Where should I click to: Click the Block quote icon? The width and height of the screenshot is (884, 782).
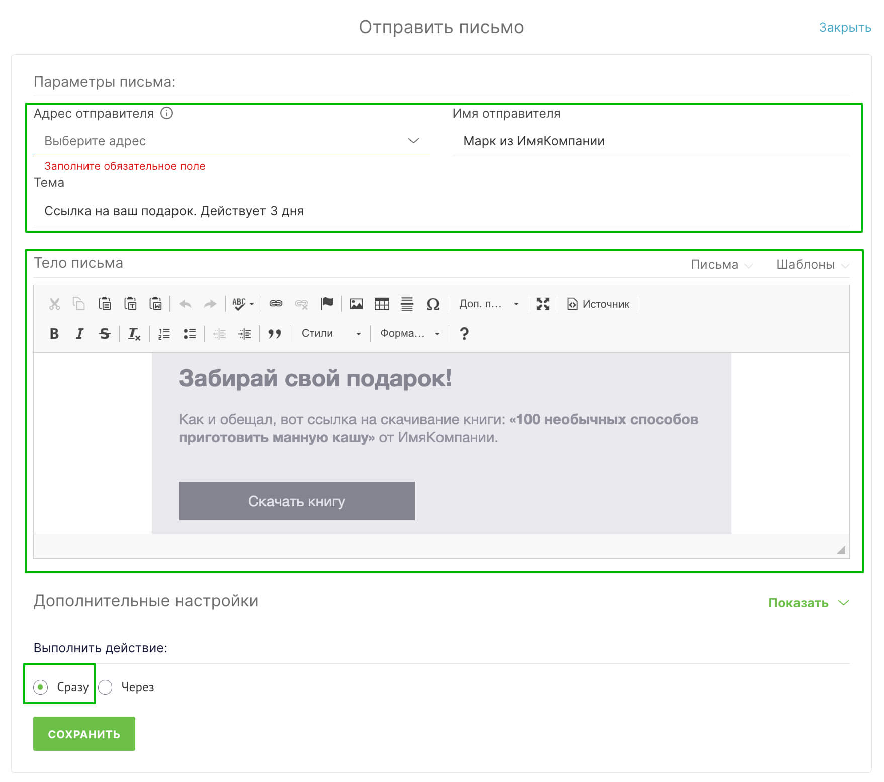275,333
